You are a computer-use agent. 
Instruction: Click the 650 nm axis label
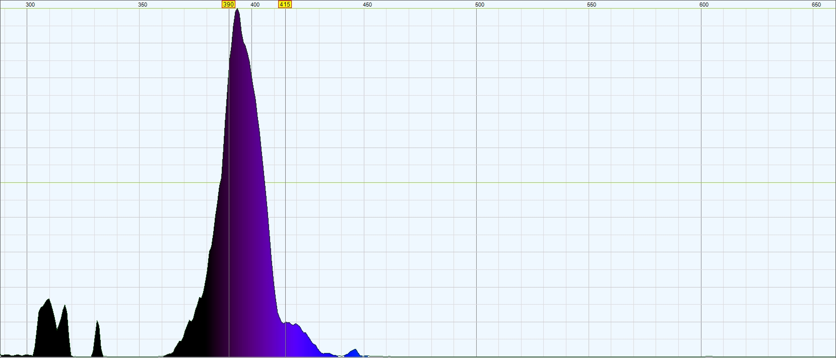(x=816, y=5)
